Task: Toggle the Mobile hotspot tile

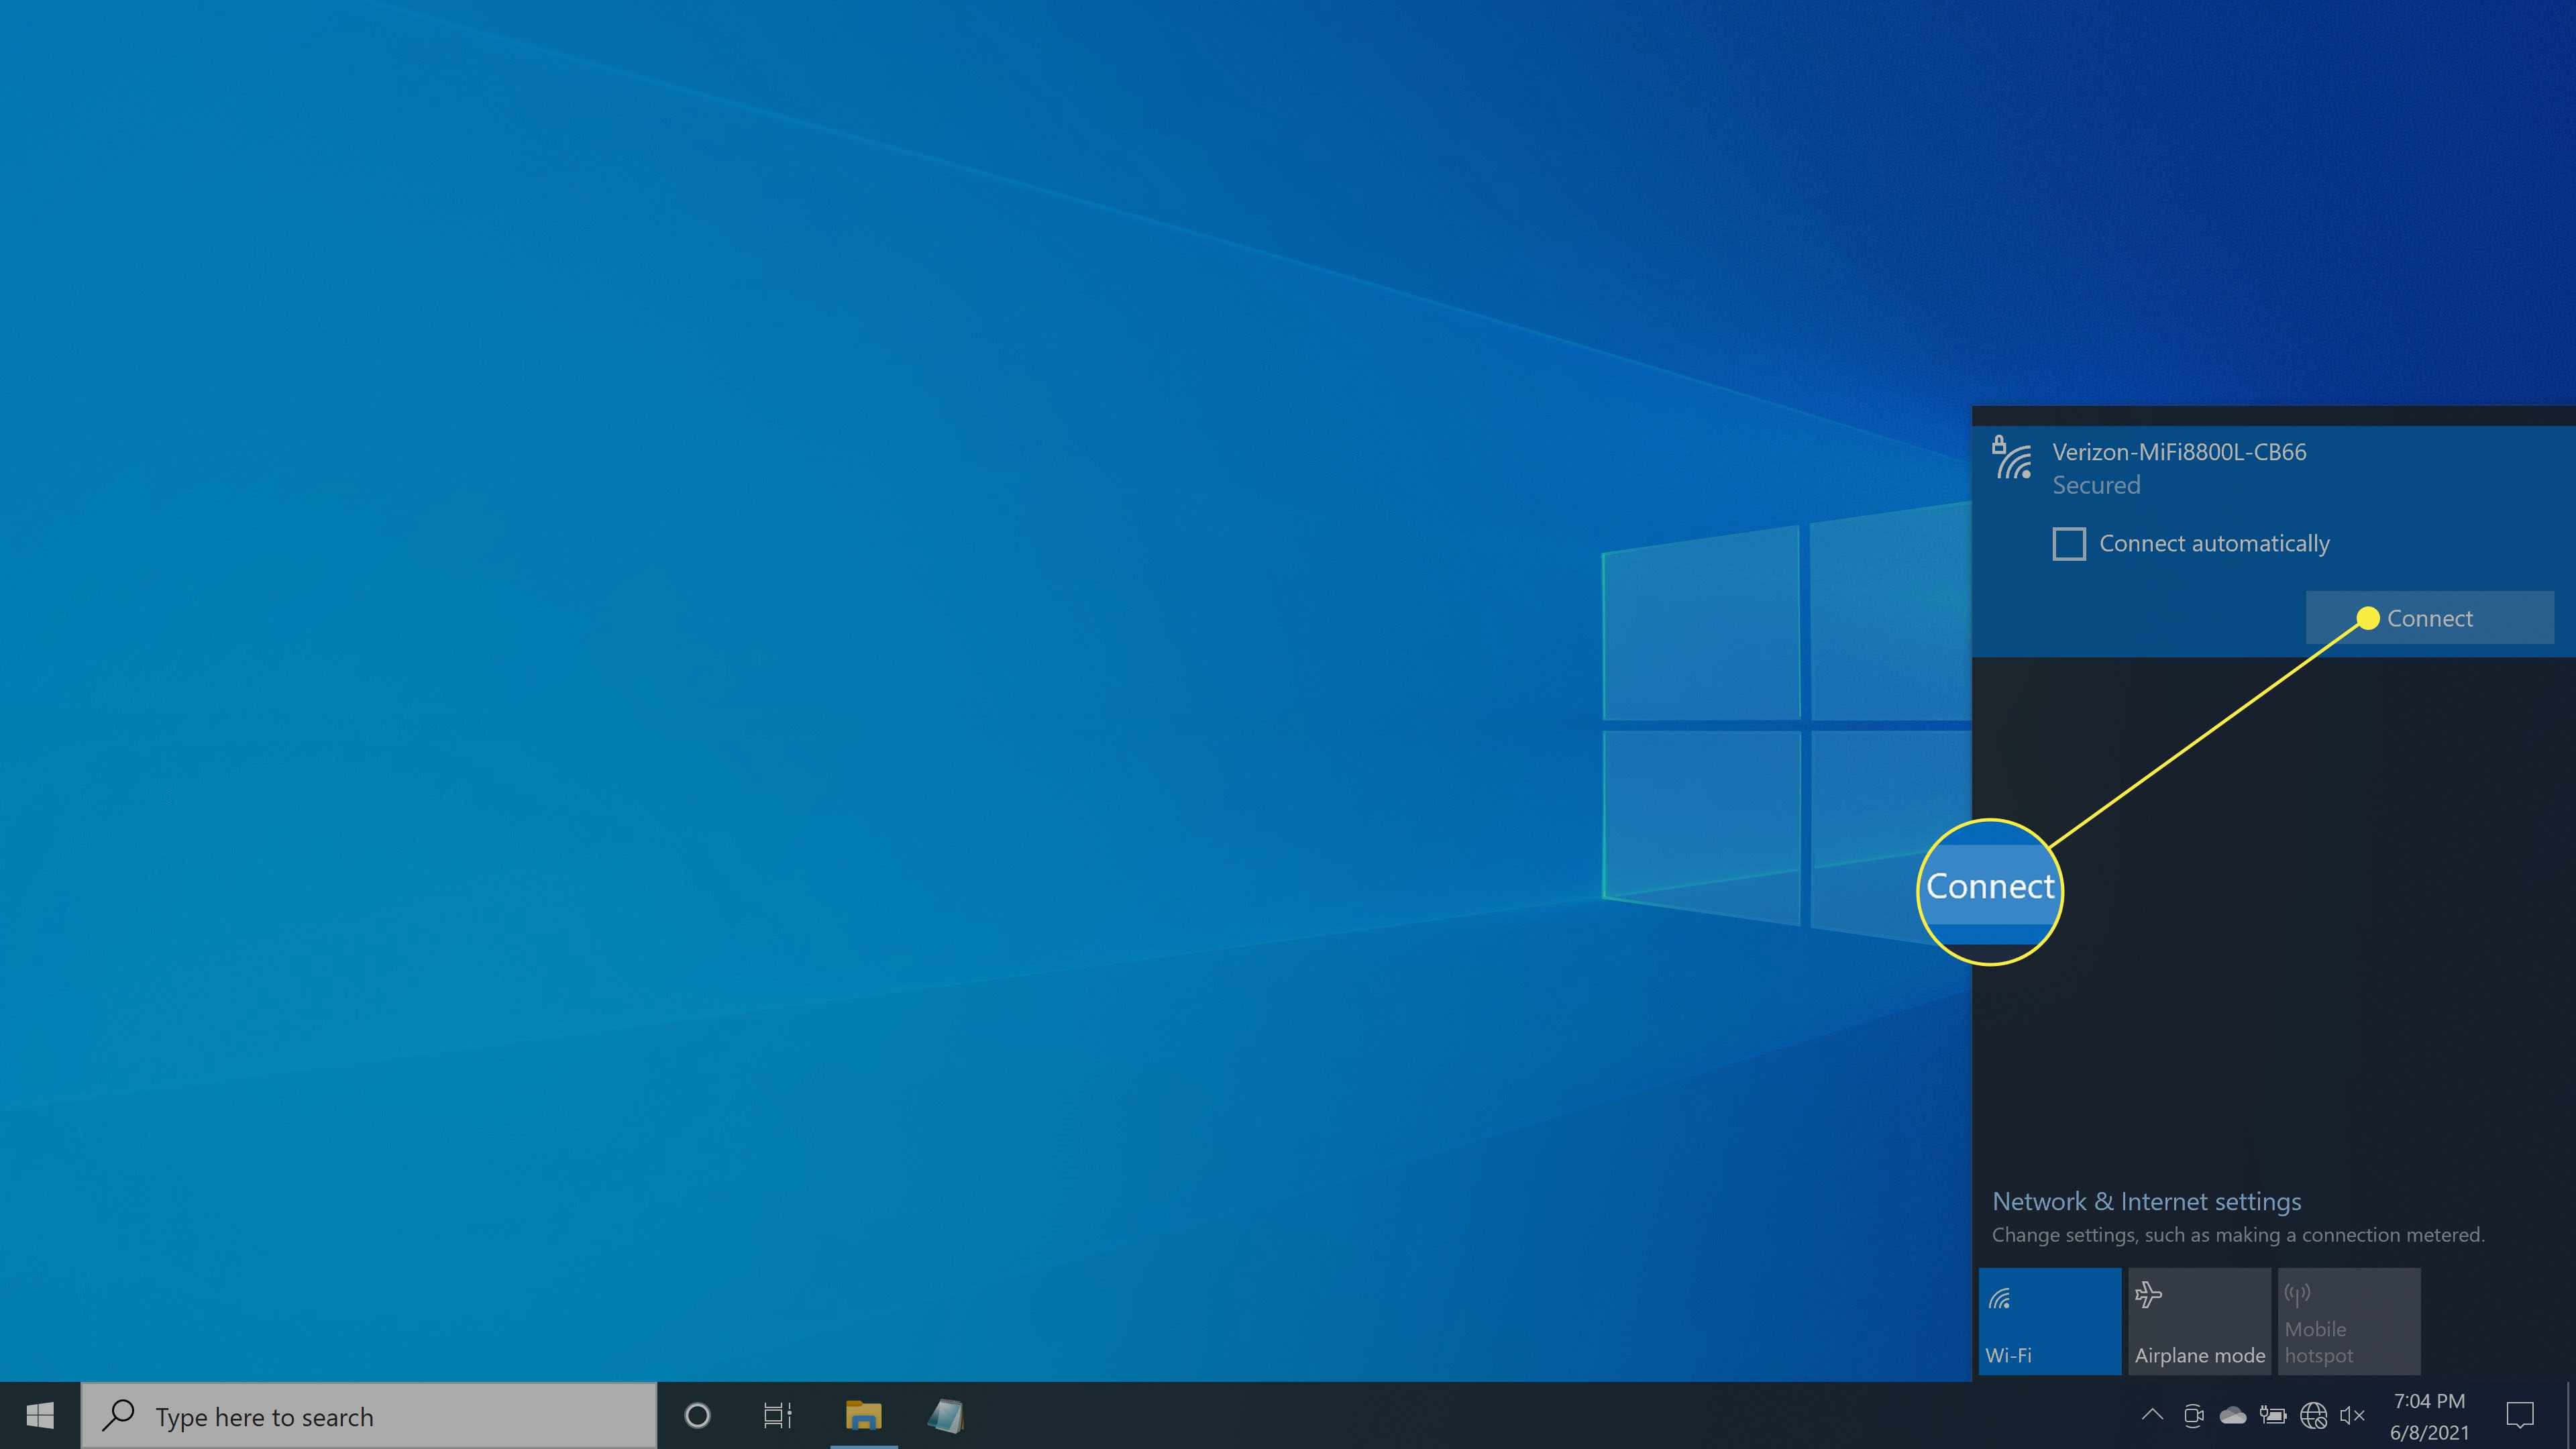Action: coord(2348,1321)
